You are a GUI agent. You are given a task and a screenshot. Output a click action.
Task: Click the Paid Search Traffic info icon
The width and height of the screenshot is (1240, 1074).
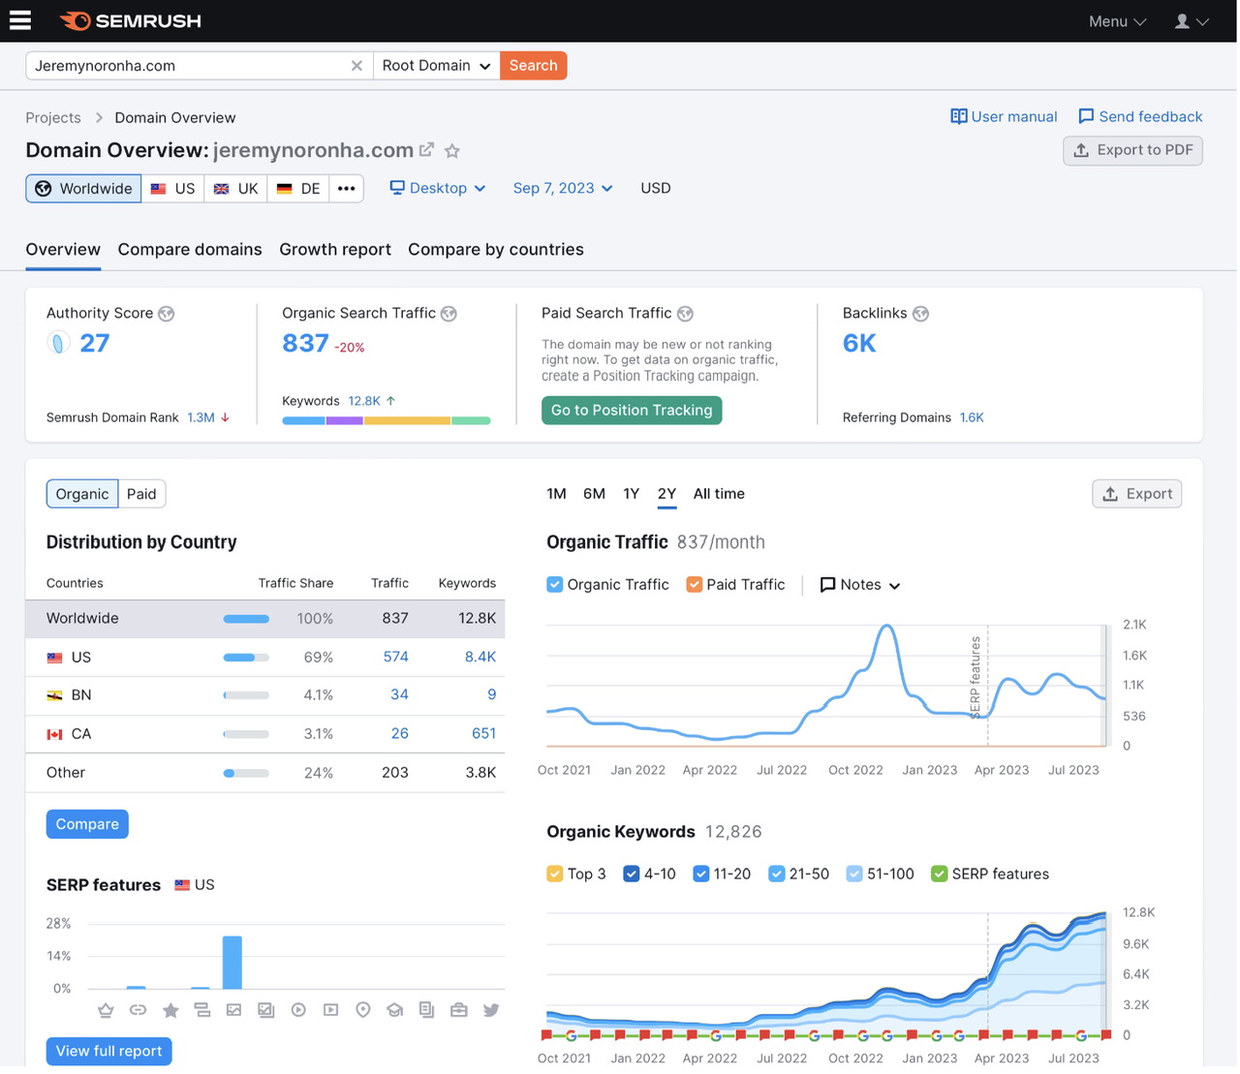tap(685, 314)
